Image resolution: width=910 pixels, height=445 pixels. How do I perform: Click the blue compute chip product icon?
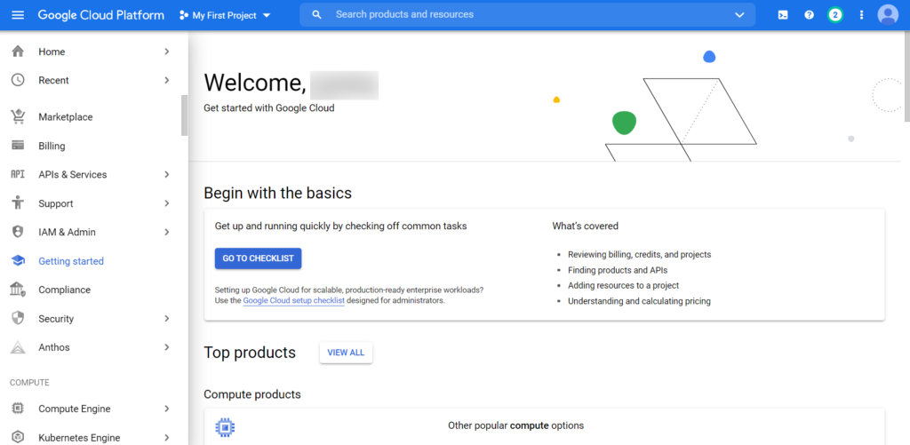(x=225, y=427)
